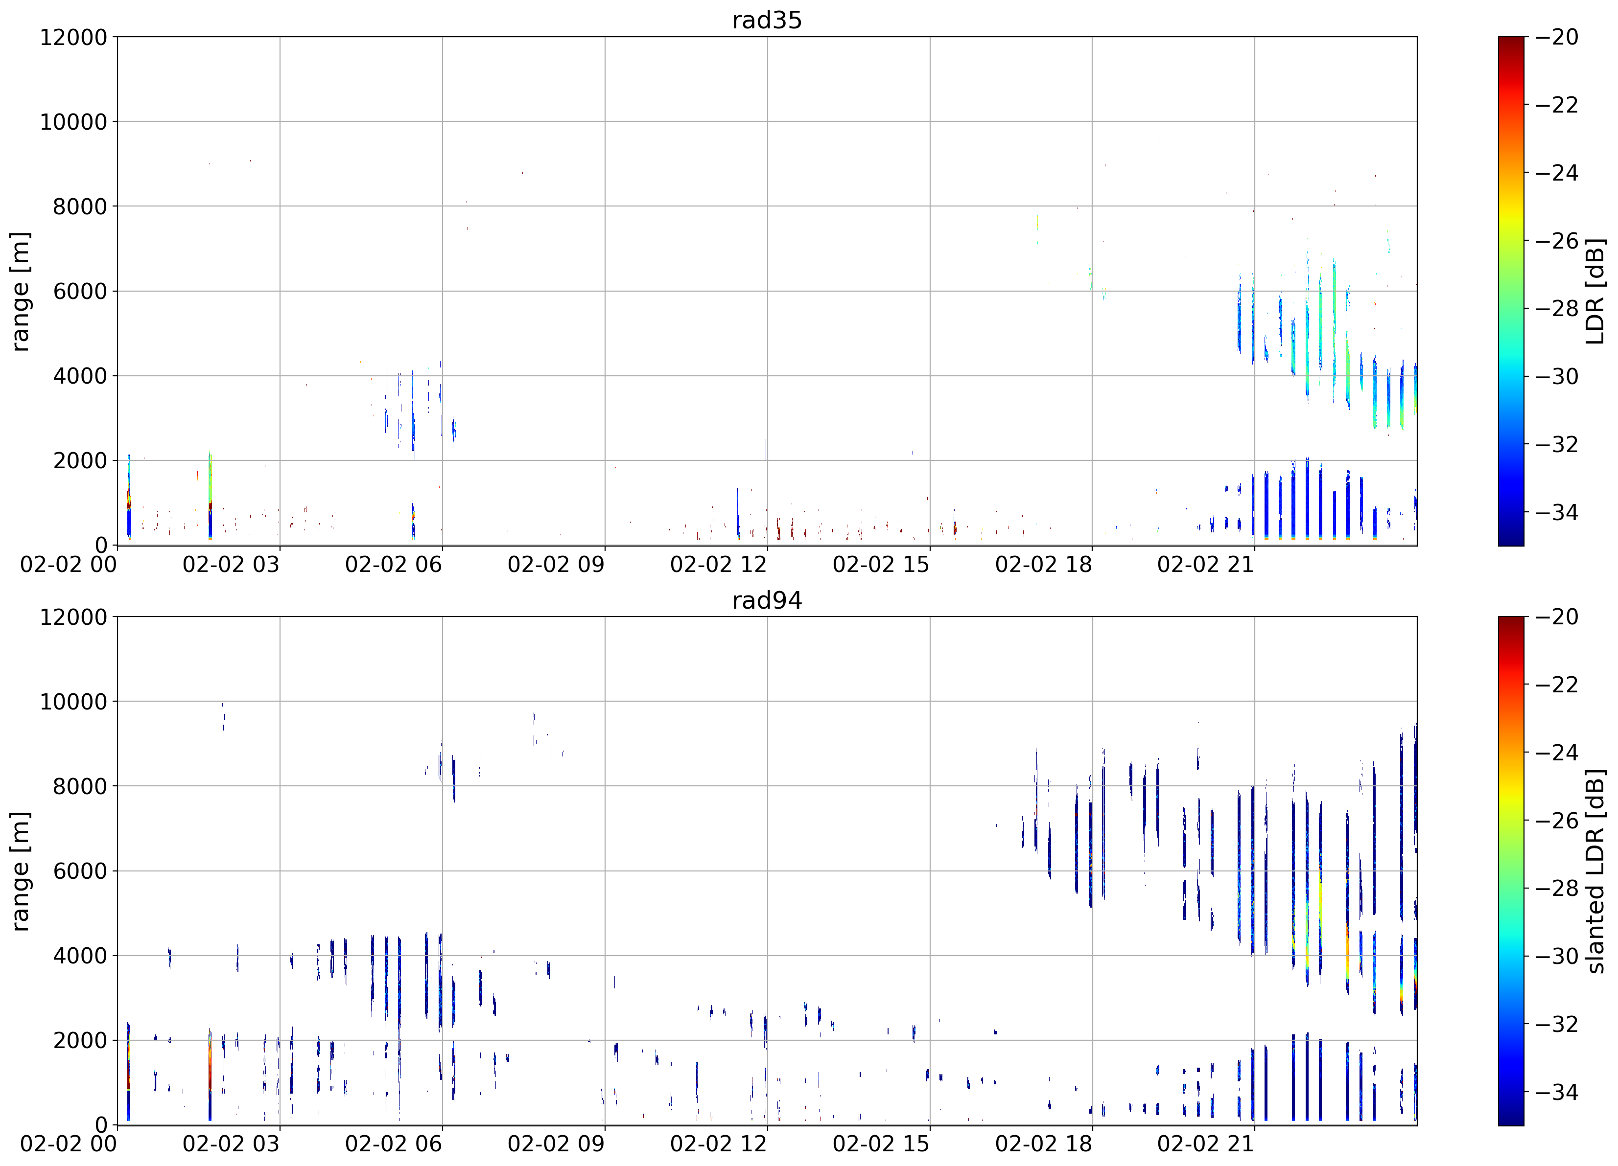Click the −32 tick on rad35 colorbar
This screenshot has width=1618, height=1166.
pyautogui.click(x=1557, y=444)
